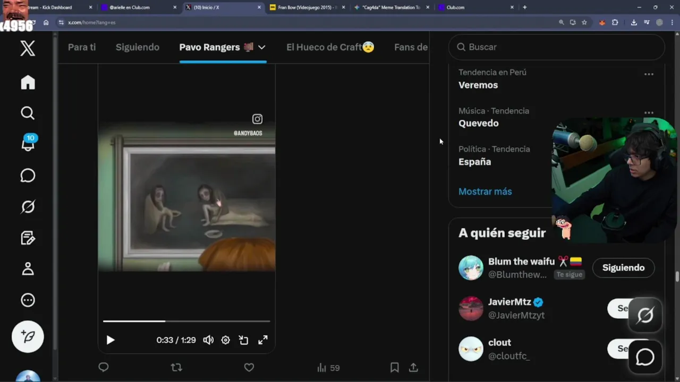The image size is (680, 382).
Task: Click the Mostrar más link
Action: pos(485,192)
